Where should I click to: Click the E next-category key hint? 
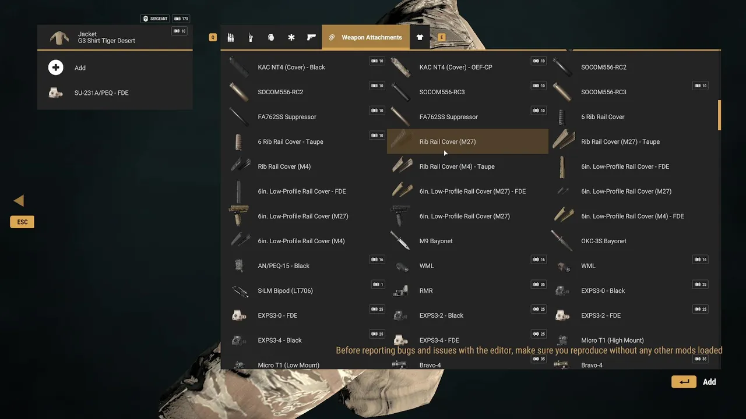(441, 37)
